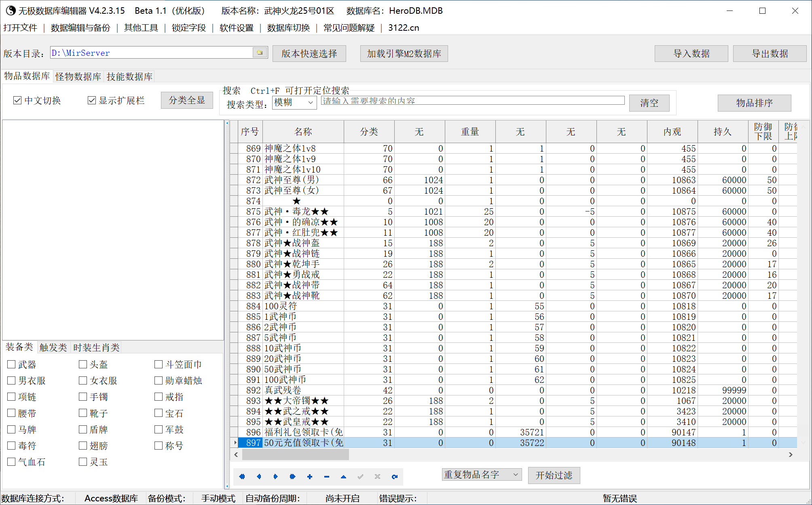The height and width of the screenshot is (505, 812).
Task: Click the 分类 column header
Action: (369, 131)
